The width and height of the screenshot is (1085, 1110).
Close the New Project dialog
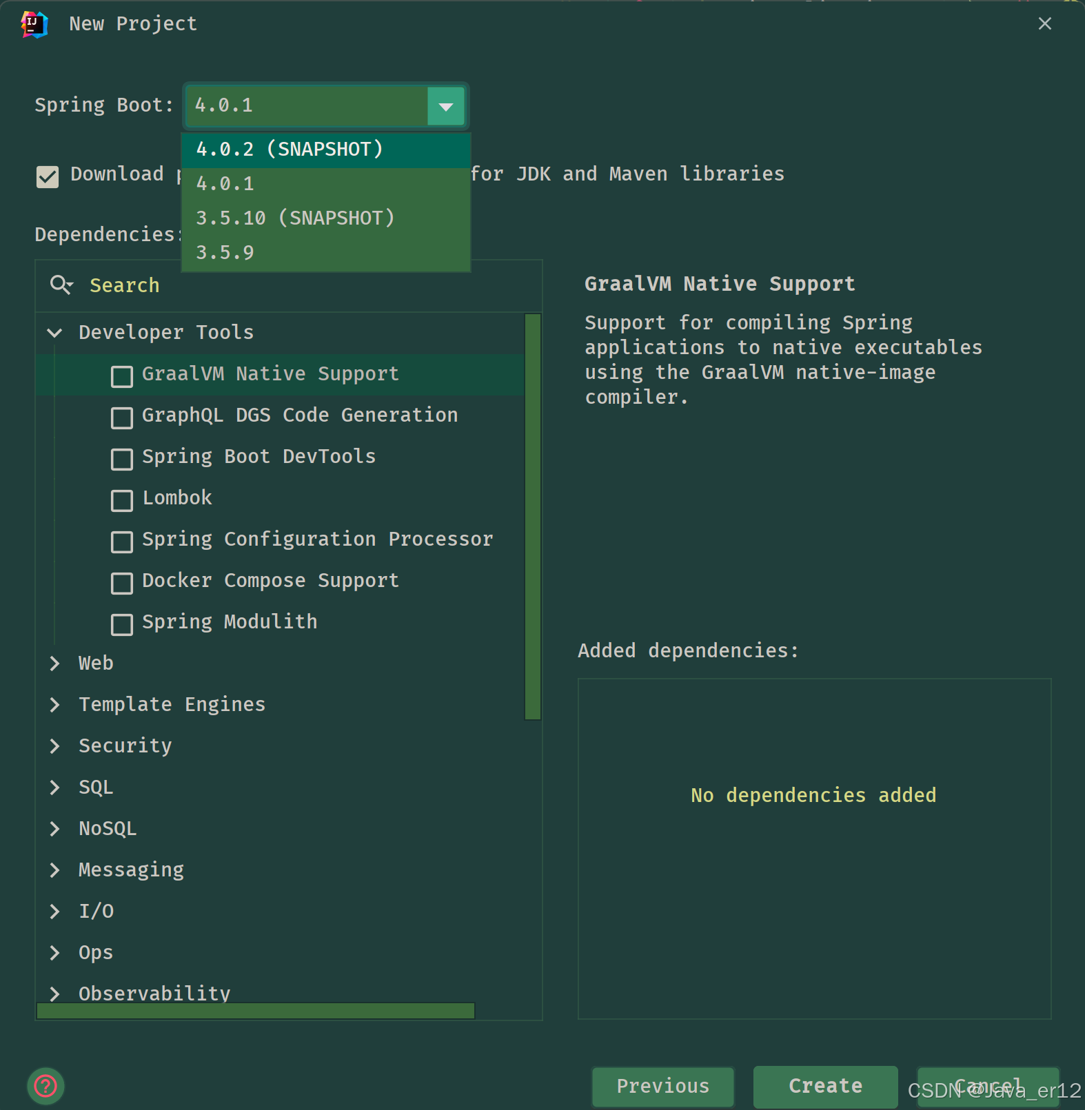click(x=1044, y=24)
